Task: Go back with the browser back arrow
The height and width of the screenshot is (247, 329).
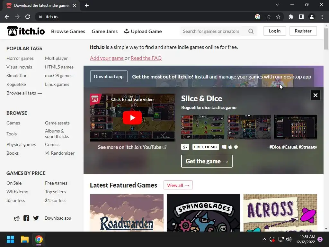Action: (x=7, y=17)
